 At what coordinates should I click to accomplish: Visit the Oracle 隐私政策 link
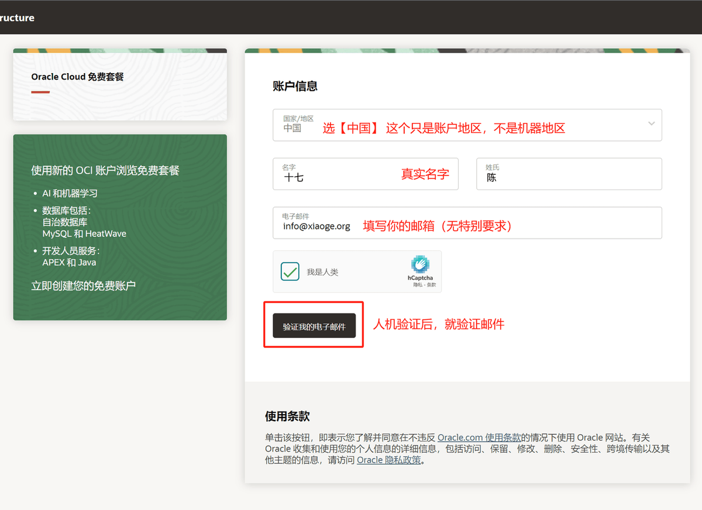coord(388,460)
